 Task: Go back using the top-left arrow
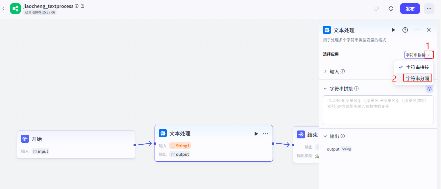pyautogui.click(x=3, y=9)
